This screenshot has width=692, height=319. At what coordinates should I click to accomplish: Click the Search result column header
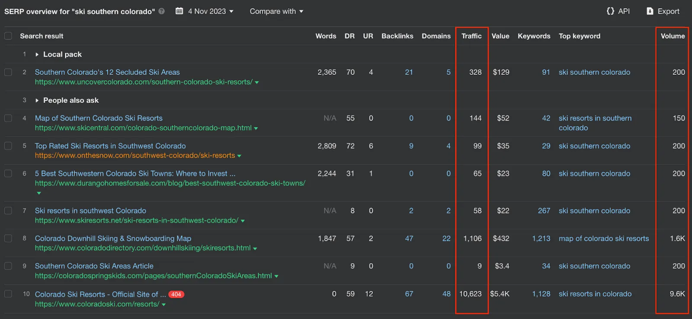tap(42, 36)
